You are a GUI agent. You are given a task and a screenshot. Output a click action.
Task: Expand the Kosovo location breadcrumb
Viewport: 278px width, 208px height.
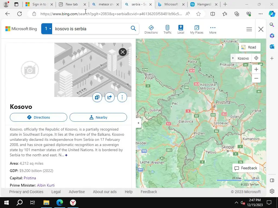[233, 58]
